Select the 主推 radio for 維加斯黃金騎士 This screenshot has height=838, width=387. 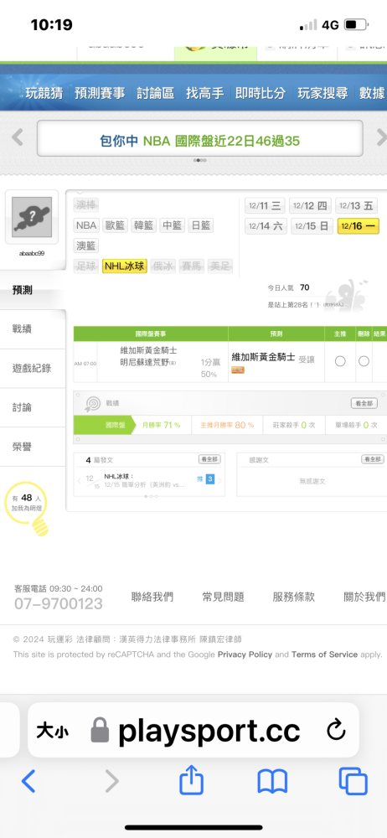click(340, 361)
